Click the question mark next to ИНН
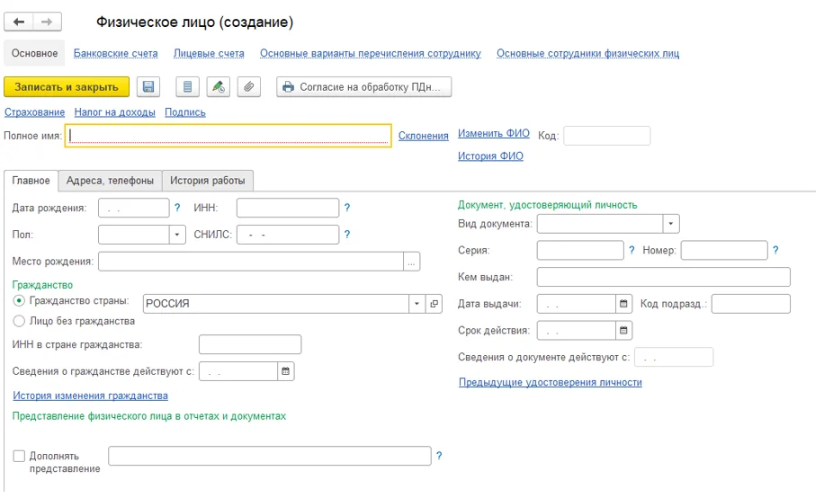Viewport: 833px width, 498px height. click(x=347, y=208)
